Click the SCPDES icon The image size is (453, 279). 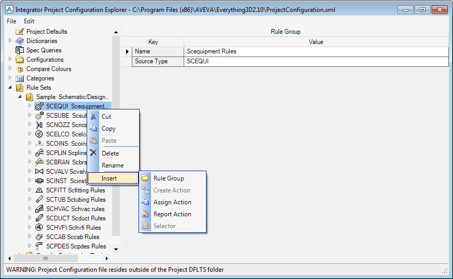pos(39,246)
